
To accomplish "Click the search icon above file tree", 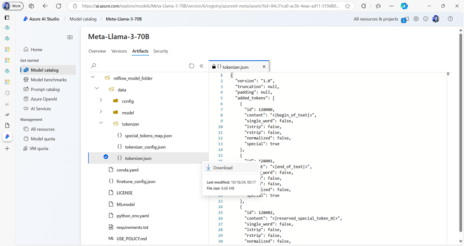I will pyautogui.click(x=93, y=66).
